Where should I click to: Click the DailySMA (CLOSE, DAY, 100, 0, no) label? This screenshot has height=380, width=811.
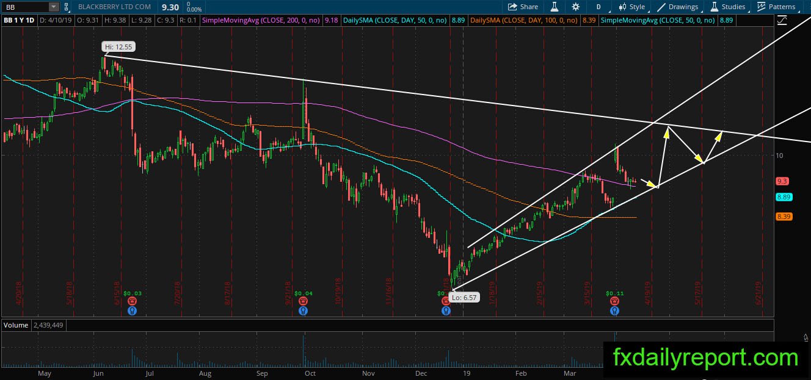(x=523, y=20)
